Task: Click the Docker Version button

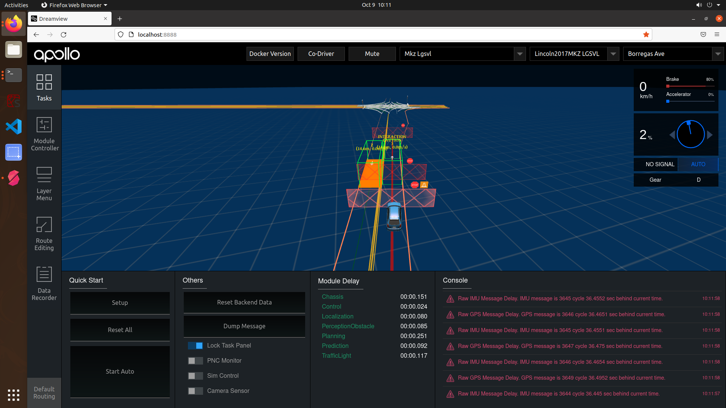Action: pyautogui.click(x=270, y=54)
